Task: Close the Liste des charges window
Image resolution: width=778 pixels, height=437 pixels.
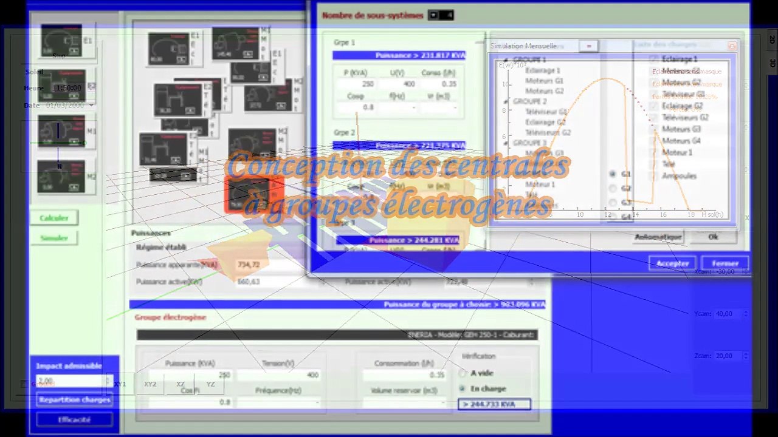Action: (732, 46)
